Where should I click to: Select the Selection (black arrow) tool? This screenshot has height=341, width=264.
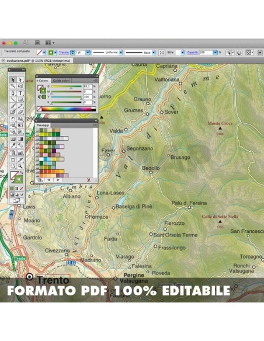pyautogui.click(x=13, y=80)
